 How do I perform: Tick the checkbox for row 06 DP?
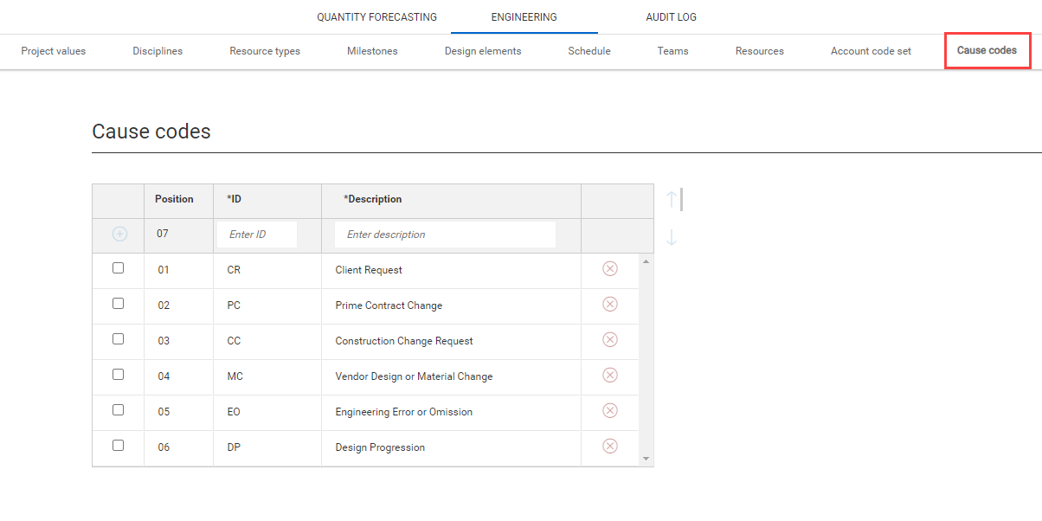point(119,446)
